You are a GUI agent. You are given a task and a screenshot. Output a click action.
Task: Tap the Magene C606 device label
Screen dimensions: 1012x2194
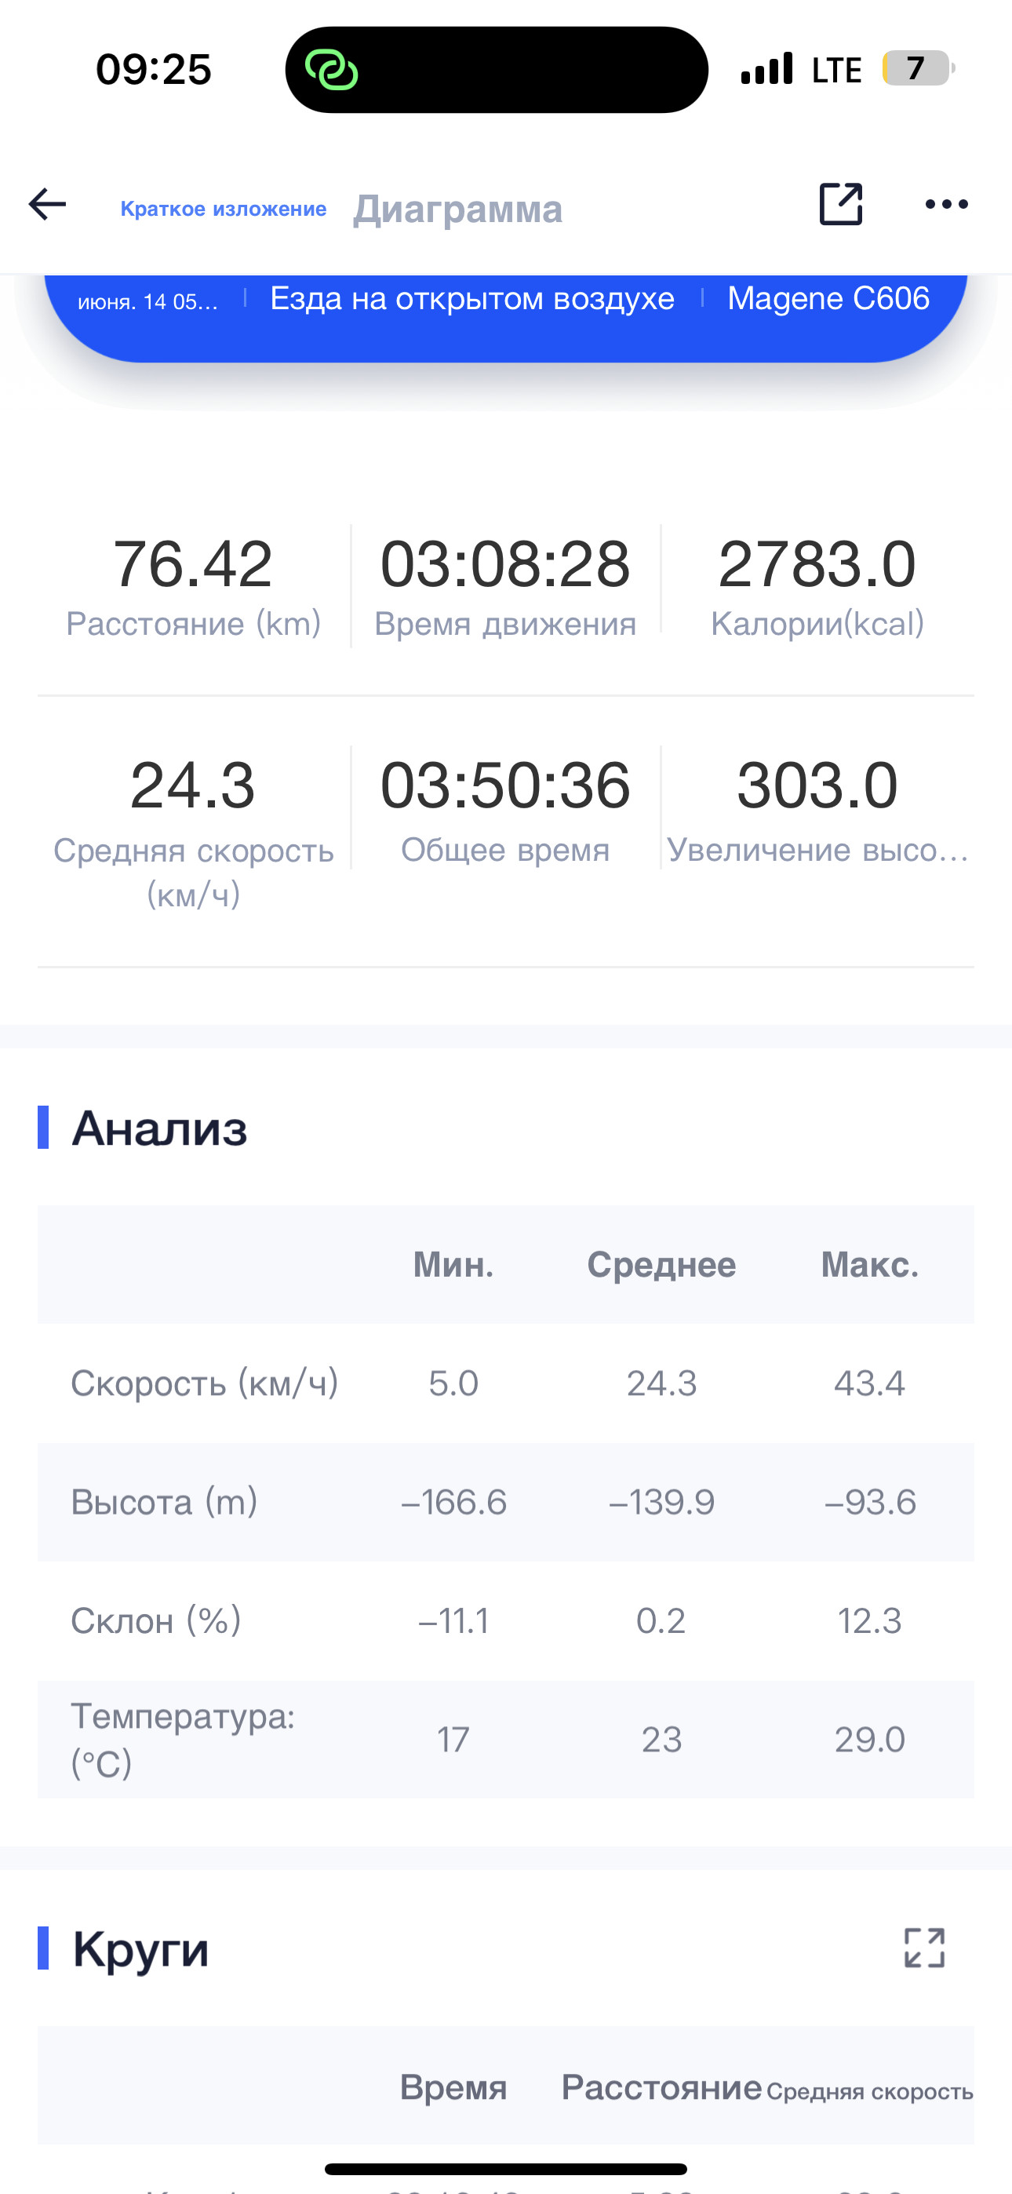[x=828, y=298]
